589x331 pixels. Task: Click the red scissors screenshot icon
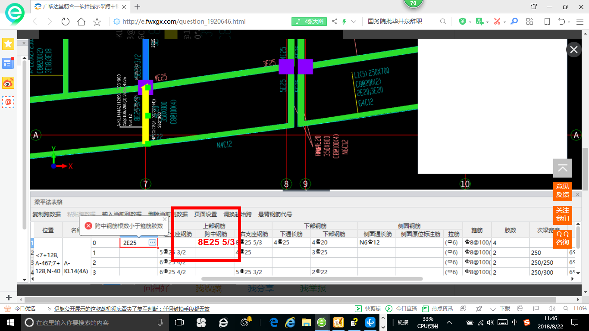tap(497, 21)
